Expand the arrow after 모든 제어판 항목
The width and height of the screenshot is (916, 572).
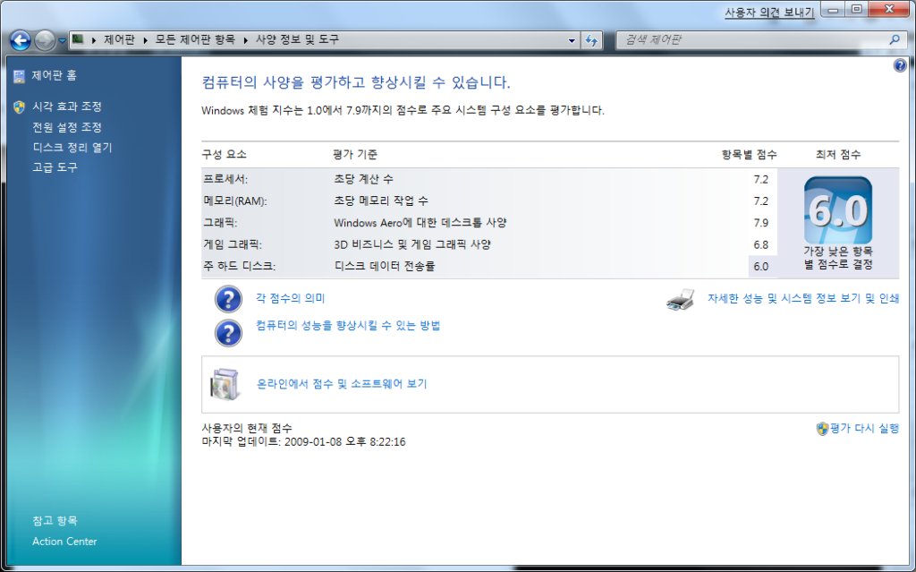[245, 39]
